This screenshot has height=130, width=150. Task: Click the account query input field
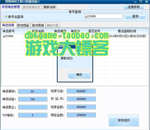104,16
